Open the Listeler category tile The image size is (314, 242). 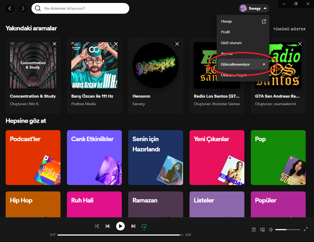(217, 204)
